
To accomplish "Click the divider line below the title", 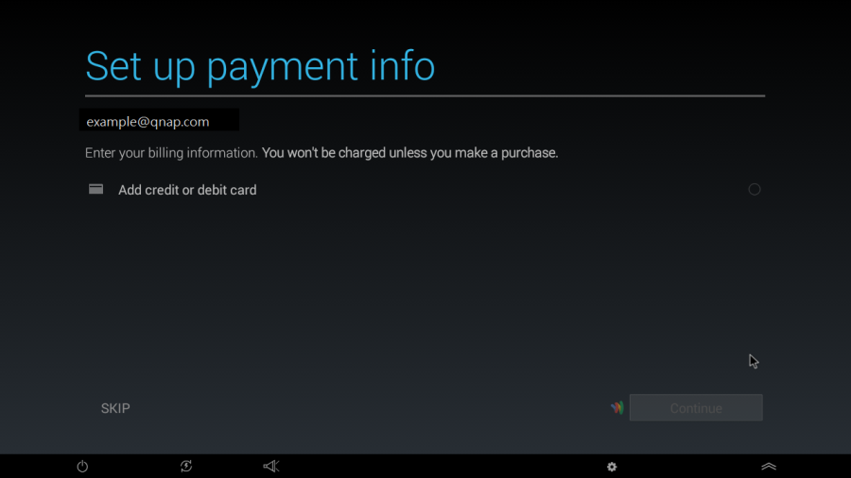I will (425, 95).
